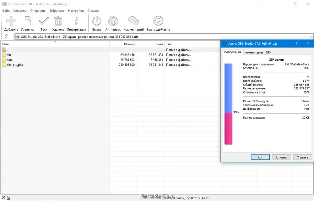The image size is (314, 201).
Task: Launch the Антивирус scan icon
Action: [113, 21]
